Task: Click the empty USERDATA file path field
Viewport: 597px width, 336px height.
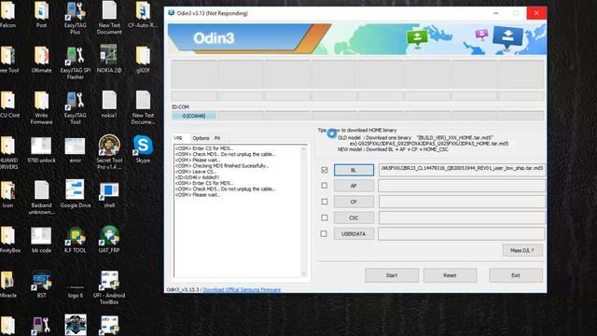Action: click(x=462, y=234)
